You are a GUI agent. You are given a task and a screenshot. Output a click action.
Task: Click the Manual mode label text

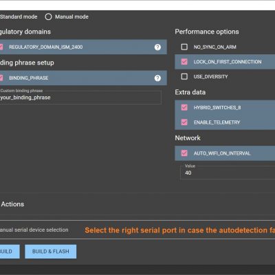tap(71, 16)
